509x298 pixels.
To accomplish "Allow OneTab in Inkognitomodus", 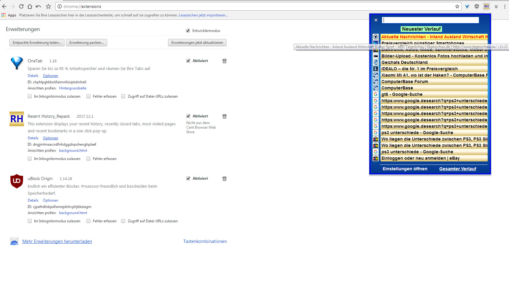I will tap(30, 96).
